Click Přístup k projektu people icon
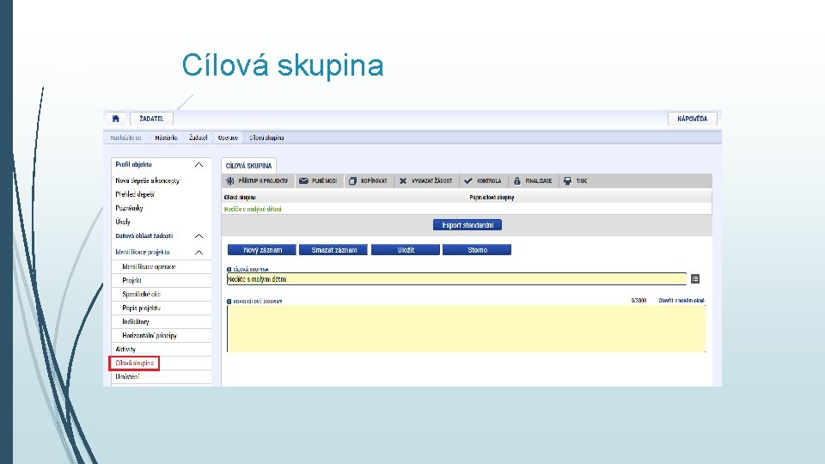 (230, 181)
